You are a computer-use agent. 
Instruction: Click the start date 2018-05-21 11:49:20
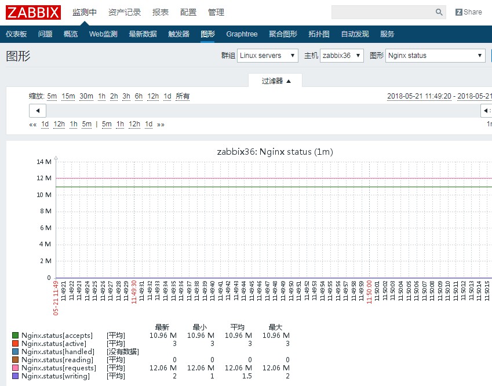click(419, 96)
